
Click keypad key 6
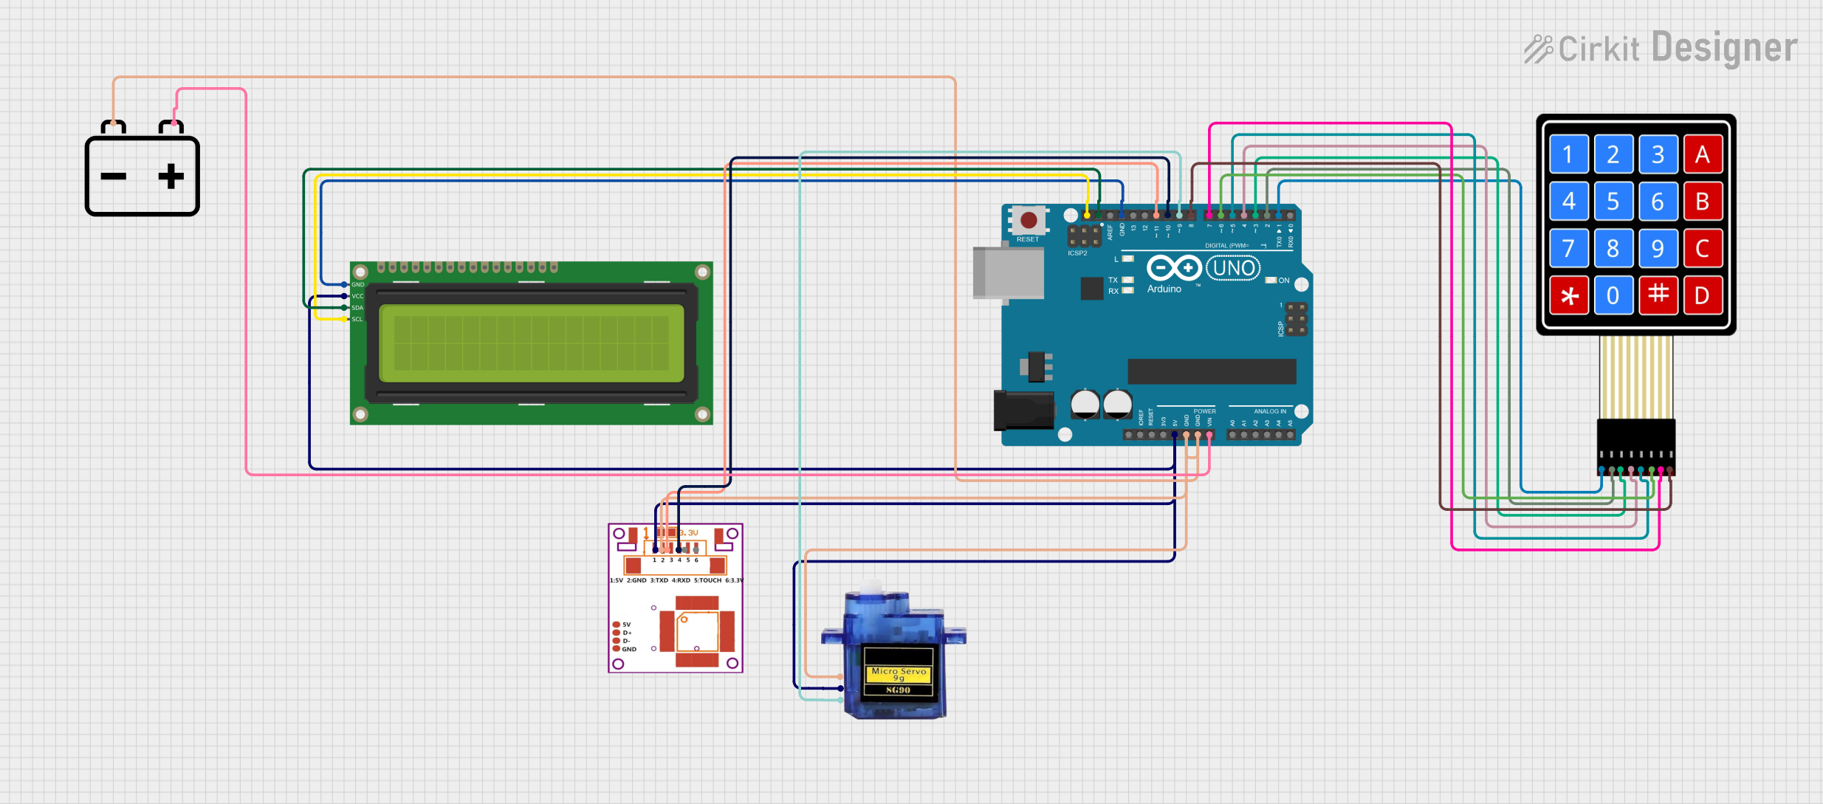click(x=1658, y=202)
